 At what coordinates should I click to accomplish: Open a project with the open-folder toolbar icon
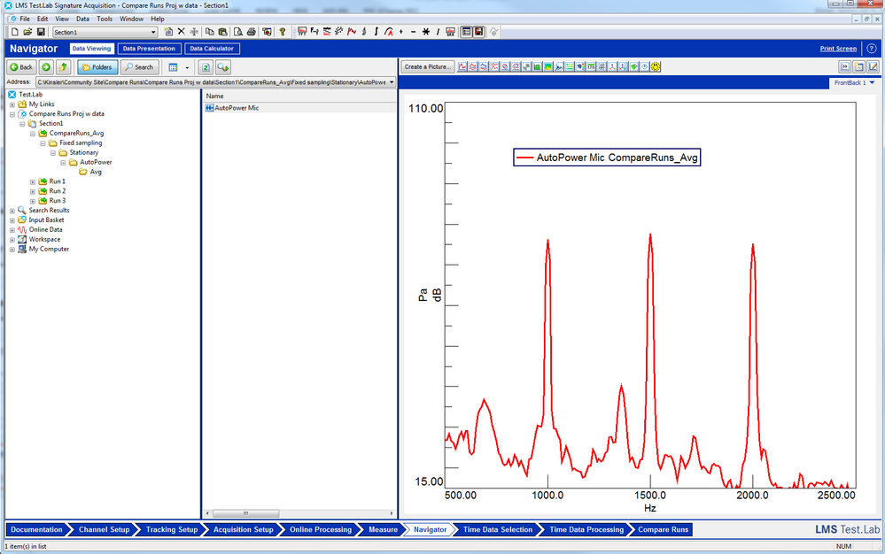[x=27, y=32]
